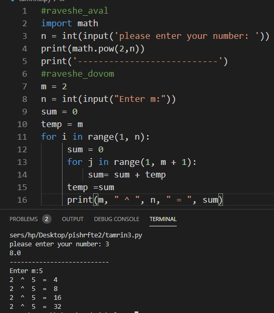Viewport: 274px width, 313px height.
Task: Open the OUTPUT panel tab
Action: 73,219
